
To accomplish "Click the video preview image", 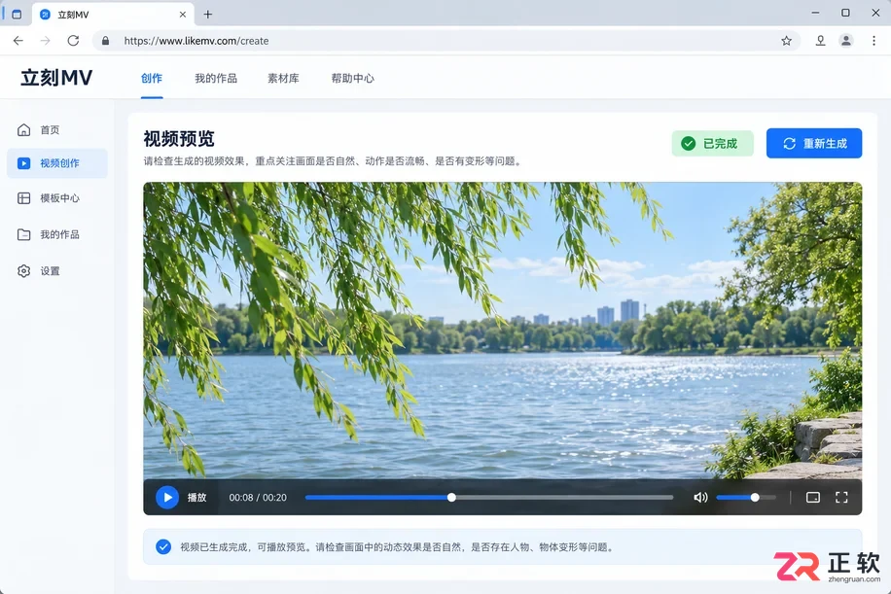I will coord(502,331).
